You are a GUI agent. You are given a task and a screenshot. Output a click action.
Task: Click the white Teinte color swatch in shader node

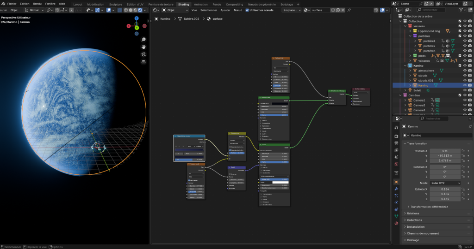click(280, 182)
